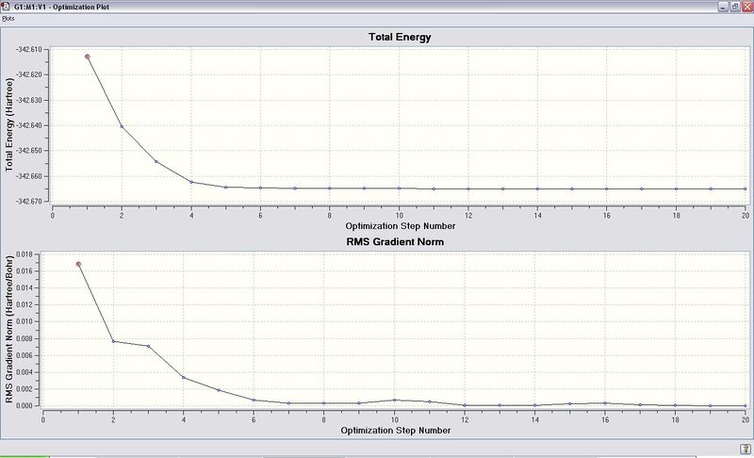Viewport: 754px width, 458px height.
Task: Click "Optimization Step Number" label under RMS Gradient plot
Action: 396,430
